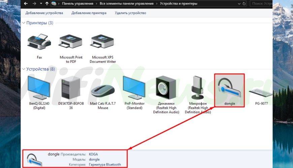Viewport: 293px width, 168px height.
Task: Select the BenQ GL2240 monitor device
Action: pos(39,87)
